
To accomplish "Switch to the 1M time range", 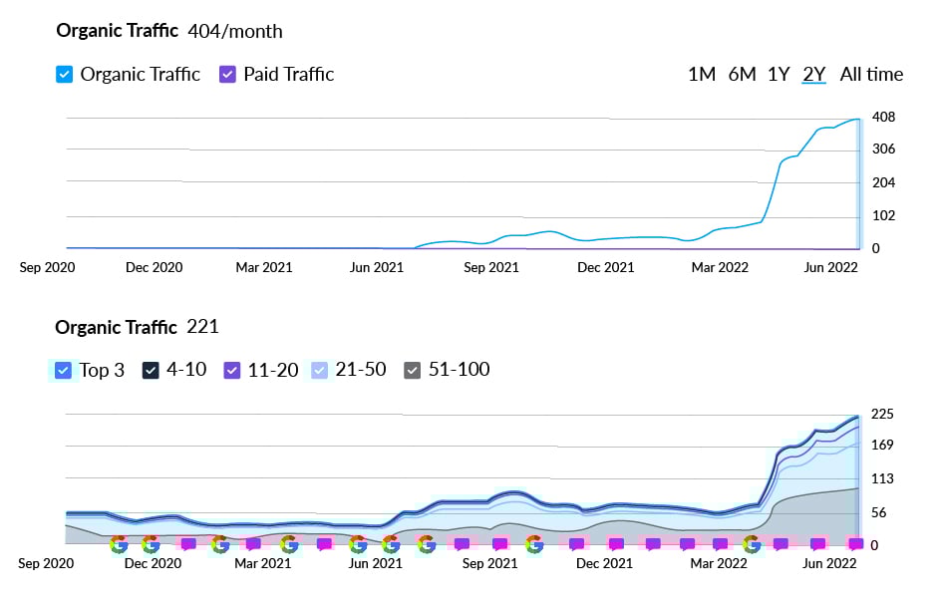I will click(x=702, y=74).
